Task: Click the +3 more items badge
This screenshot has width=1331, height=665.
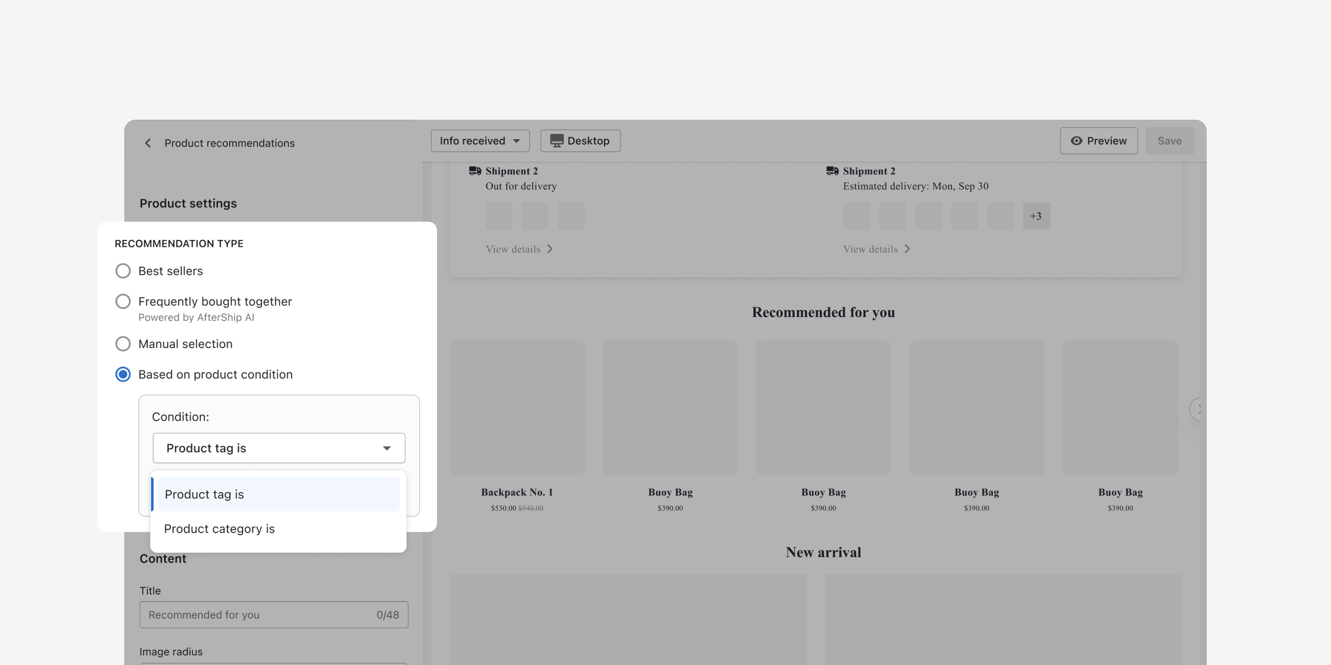Action: point(1036,216)
